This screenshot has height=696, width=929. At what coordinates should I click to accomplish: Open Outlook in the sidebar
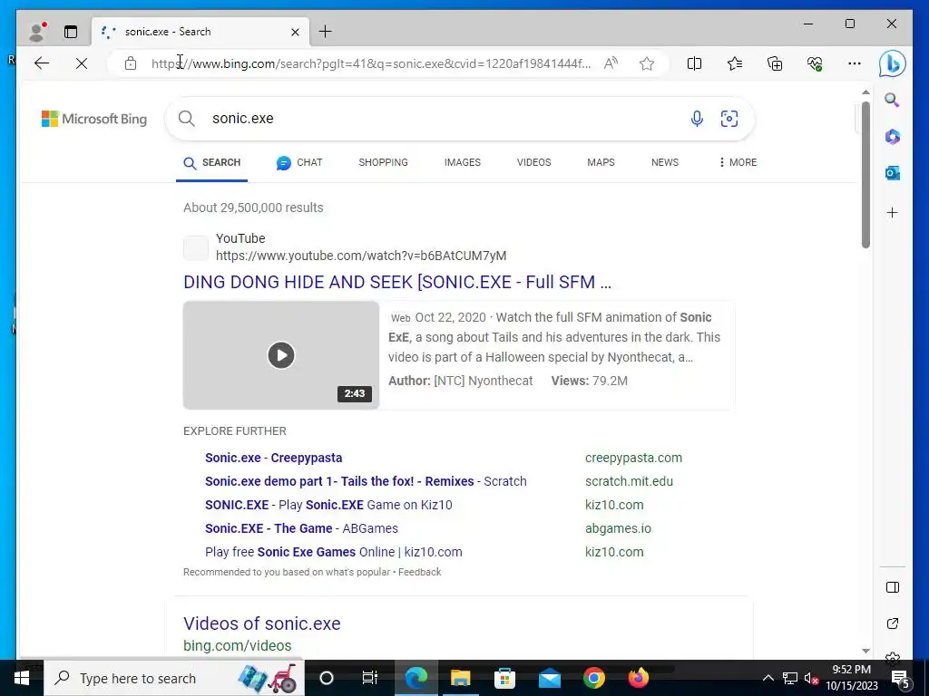[x=893, y=173]
